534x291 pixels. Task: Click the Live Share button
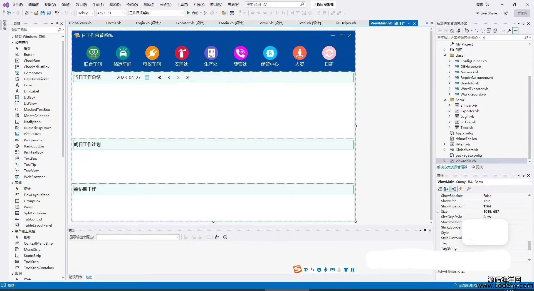[x=486, y=13]
